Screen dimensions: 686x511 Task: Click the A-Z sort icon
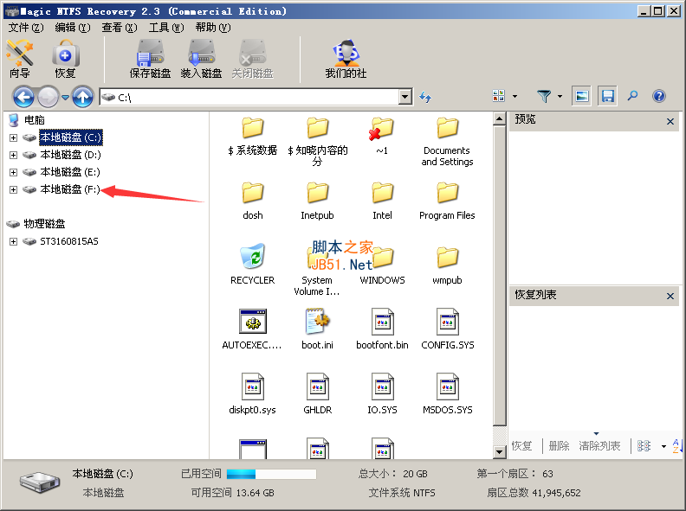point(677,446)
